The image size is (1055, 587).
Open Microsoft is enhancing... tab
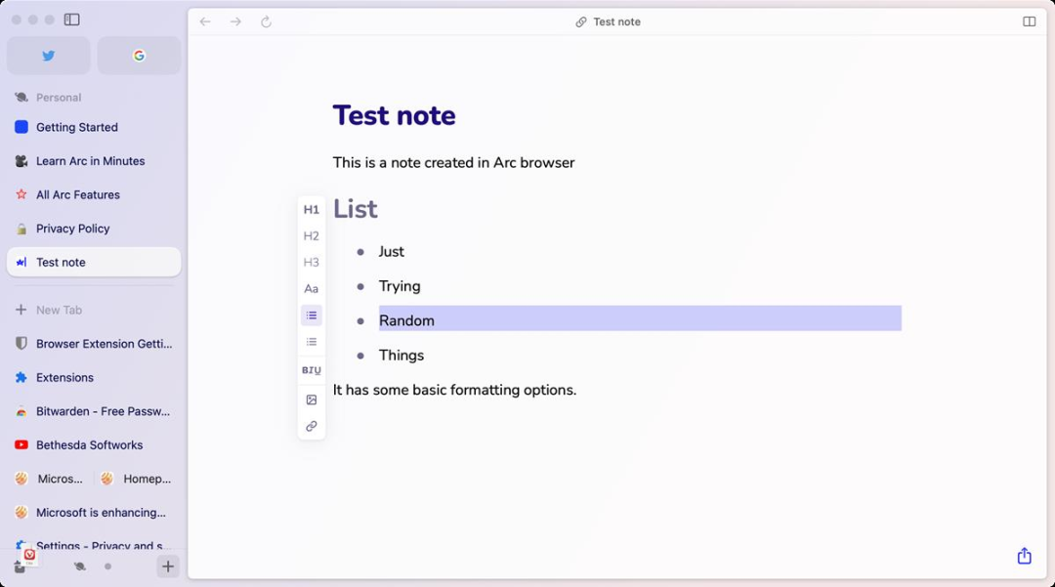coord(94,513)
